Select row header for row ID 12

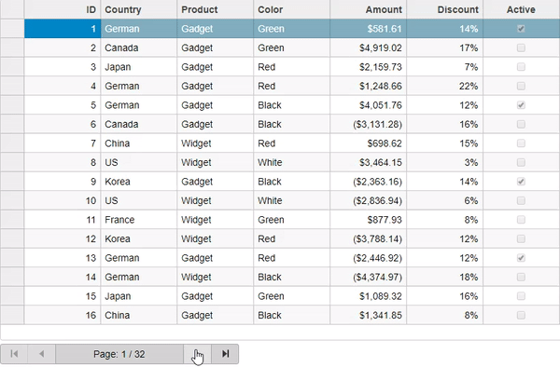(x=12, y=238)
